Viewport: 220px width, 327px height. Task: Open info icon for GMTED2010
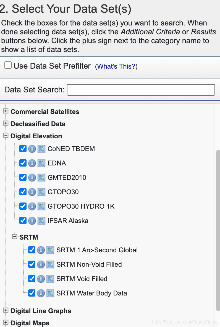pos(32,178)
